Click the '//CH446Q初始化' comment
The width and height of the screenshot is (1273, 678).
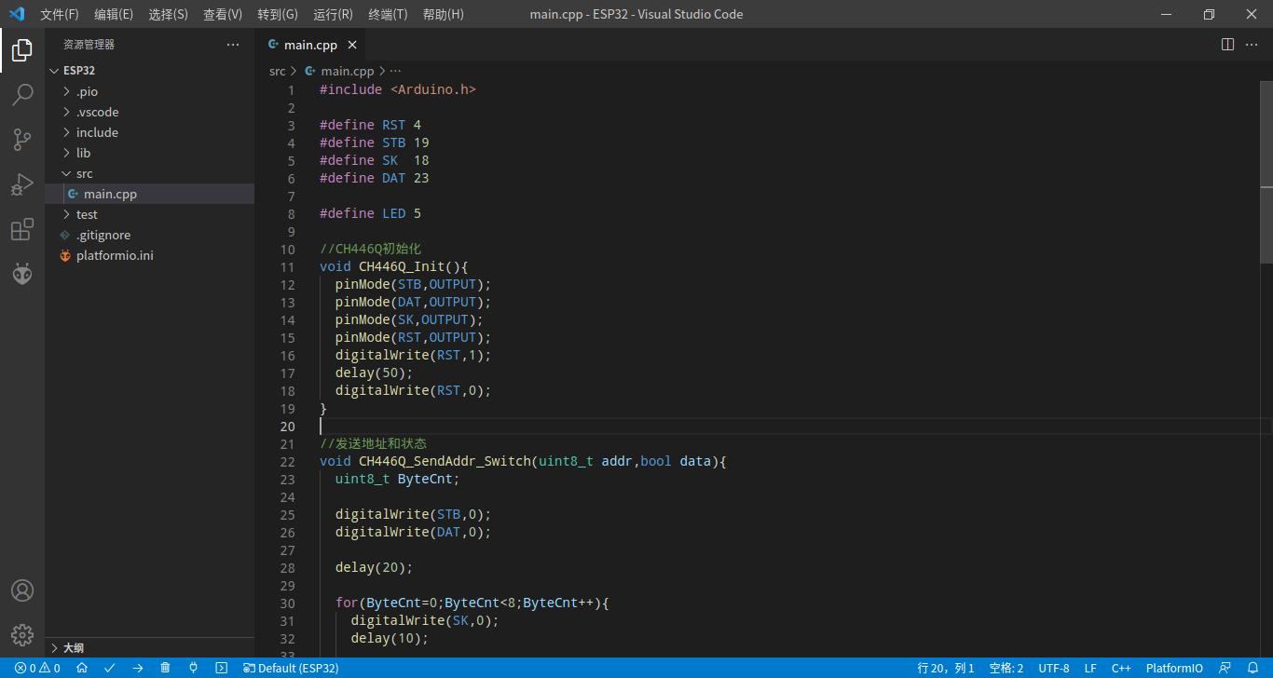(x=370, y=250)
